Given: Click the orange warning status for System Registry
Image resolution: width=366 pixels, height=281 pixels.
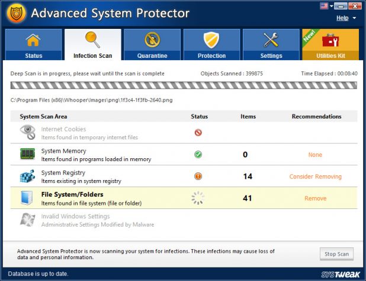Looking at the screenshot, I should (x=198, y=176).
